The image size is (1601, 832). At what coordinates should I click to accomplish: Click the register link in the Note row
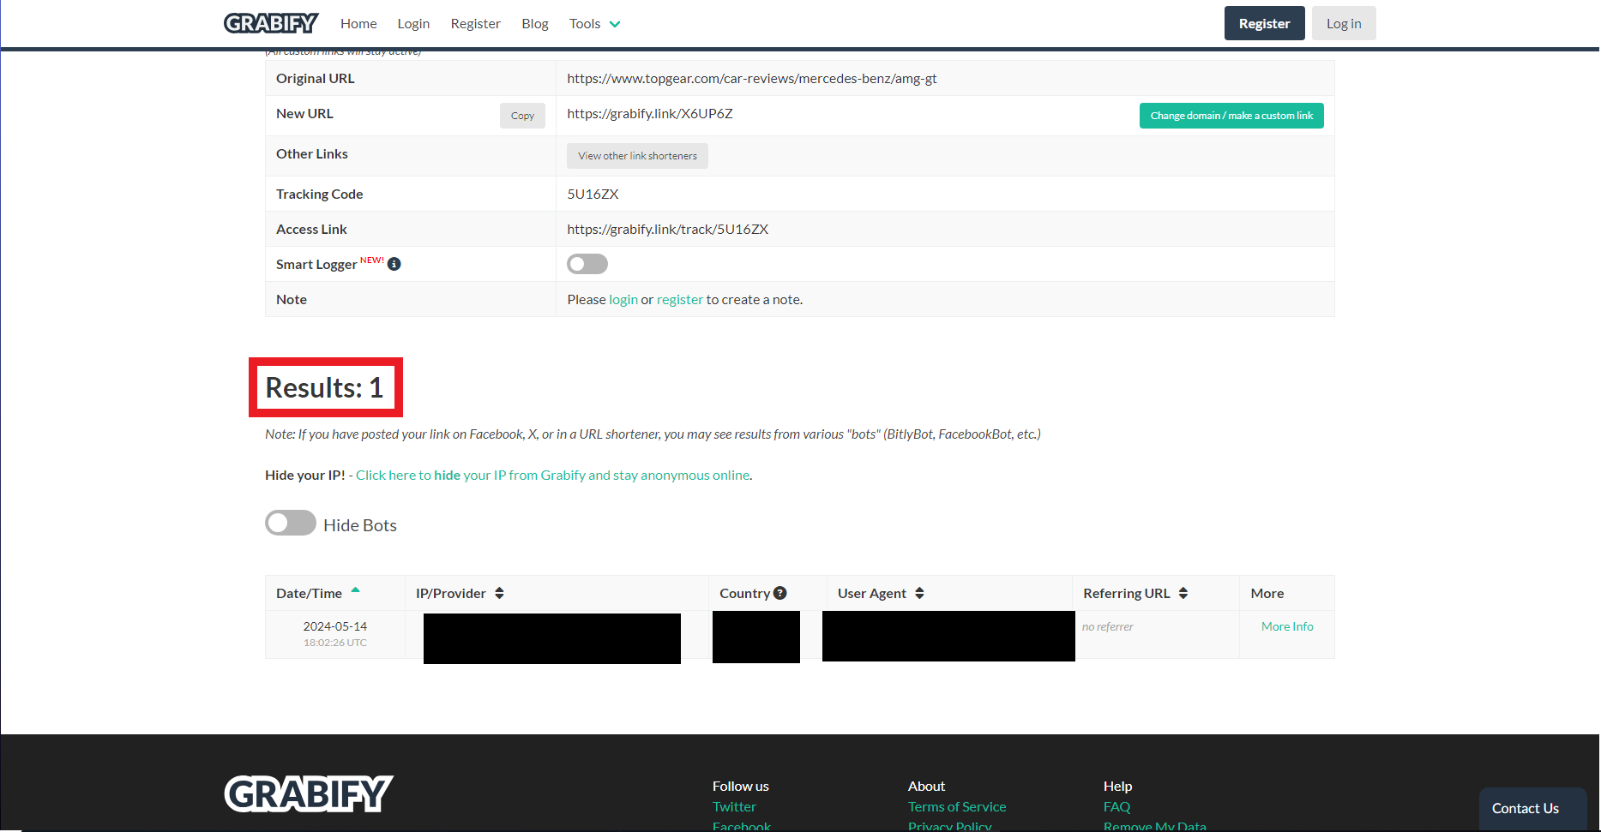680,300
